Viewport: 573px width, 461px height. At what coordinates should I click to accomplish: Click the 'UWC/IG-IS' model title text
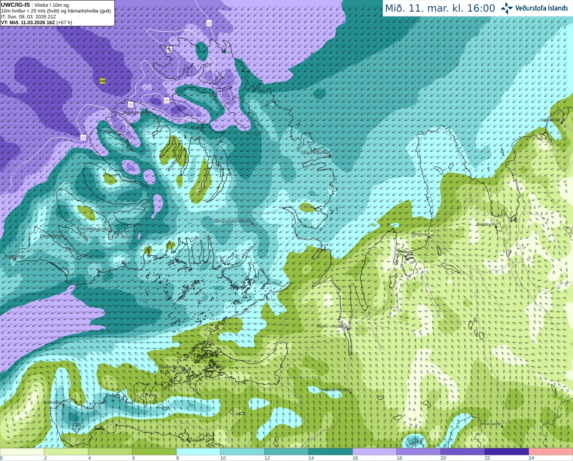(x=15, y=4)
